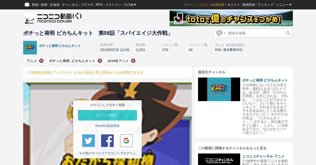Open RPG in the top navigation

click(99, 5)
